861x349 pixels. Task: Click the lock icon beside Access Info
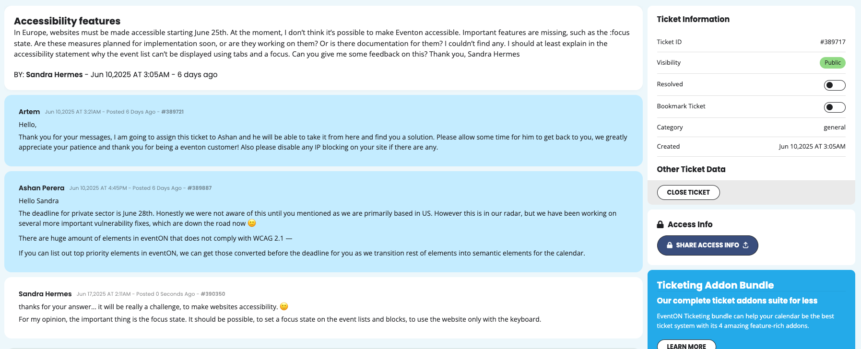(x=660, y=224)
